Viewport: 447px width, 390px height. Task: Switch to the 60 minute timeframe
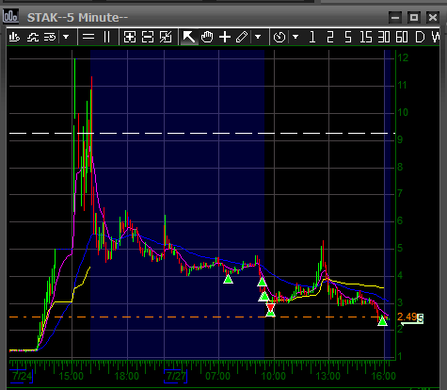(402, 37)
